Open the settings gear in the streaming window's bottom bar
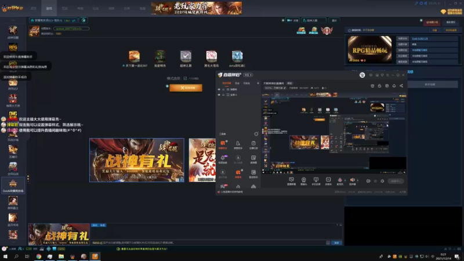 point(382,181)
